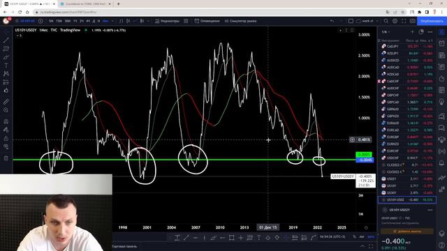Click the undo arrow in the top toolbar
Image resolution: width=447 pixels, height=251 pixels.
[332, 21]
